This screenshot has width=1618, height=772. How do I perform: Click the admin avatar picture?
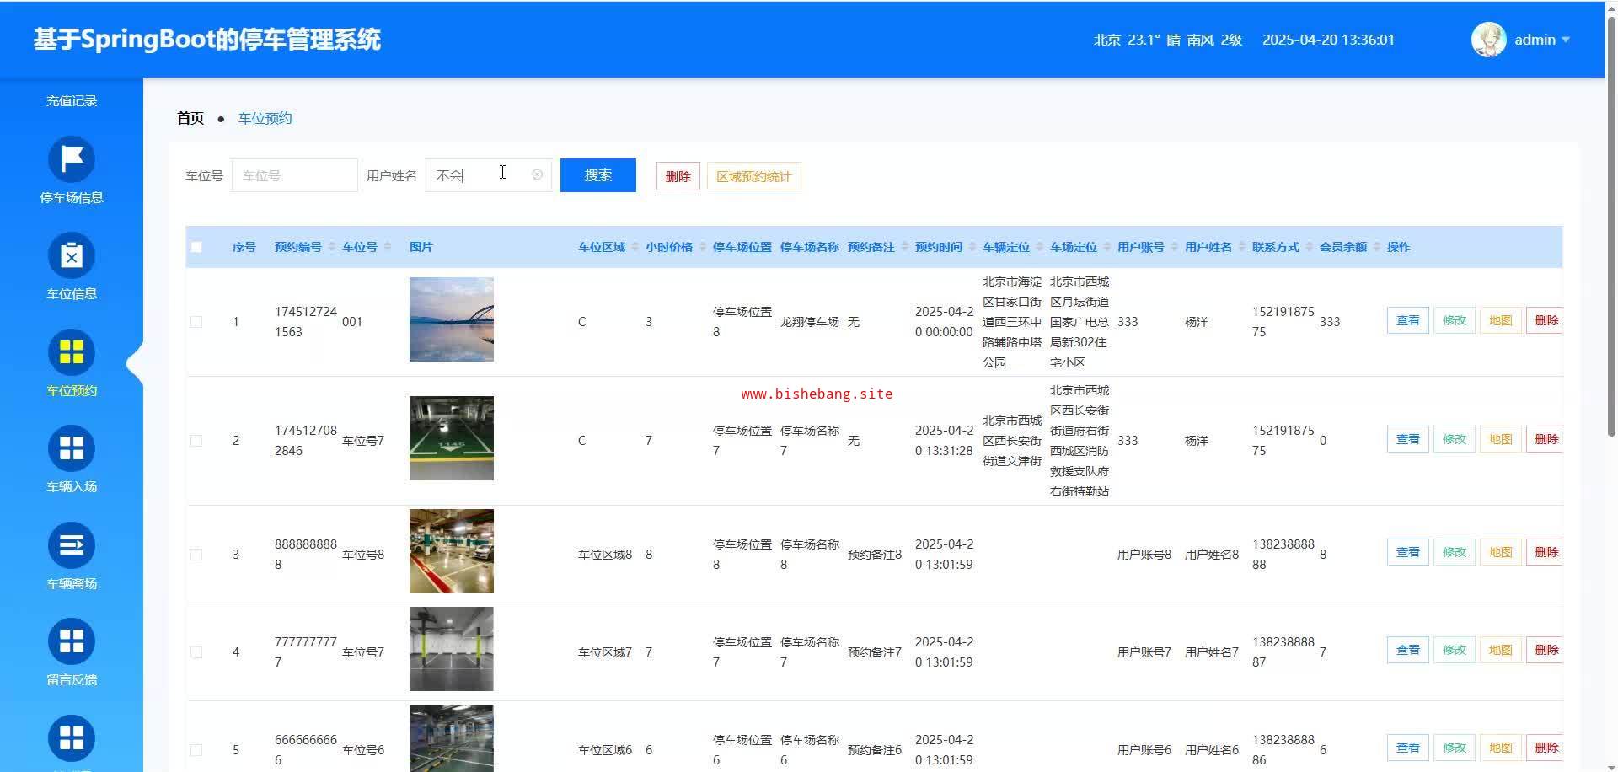1488,40
